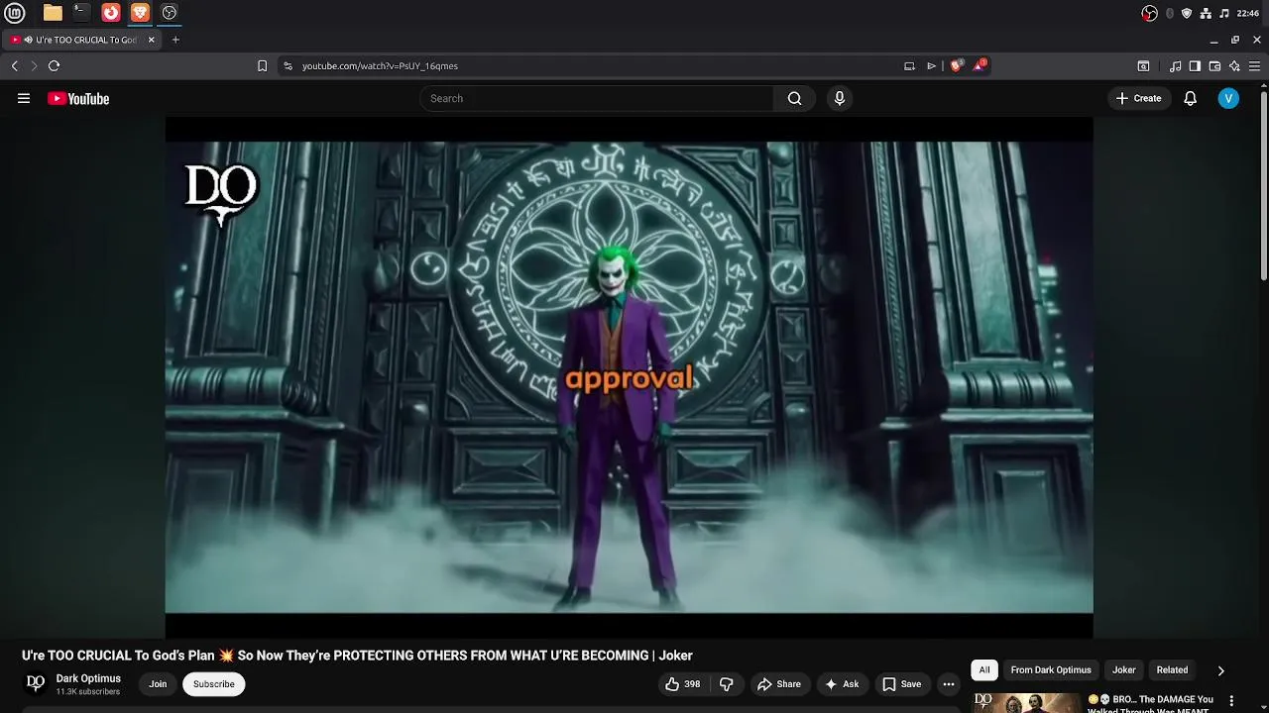View site information icon in address bar
This screenshot has height=713, width=1269.
click(x=288, y=65)
